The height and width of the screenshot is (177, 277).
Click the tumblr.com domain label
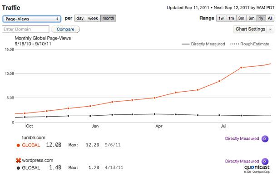click(34, 138)
